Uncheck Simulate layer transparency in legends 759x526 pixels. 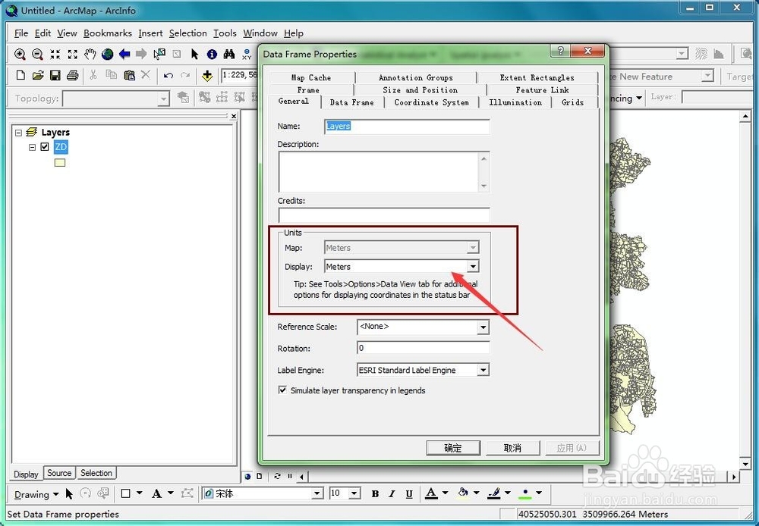[282, 390]
